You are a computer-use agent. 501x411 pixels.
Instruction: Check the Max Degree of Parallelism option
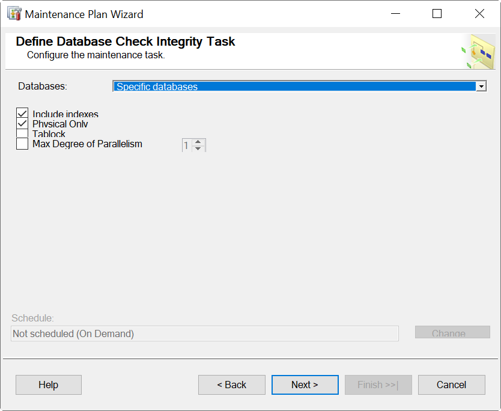click(x=22, y=144)
